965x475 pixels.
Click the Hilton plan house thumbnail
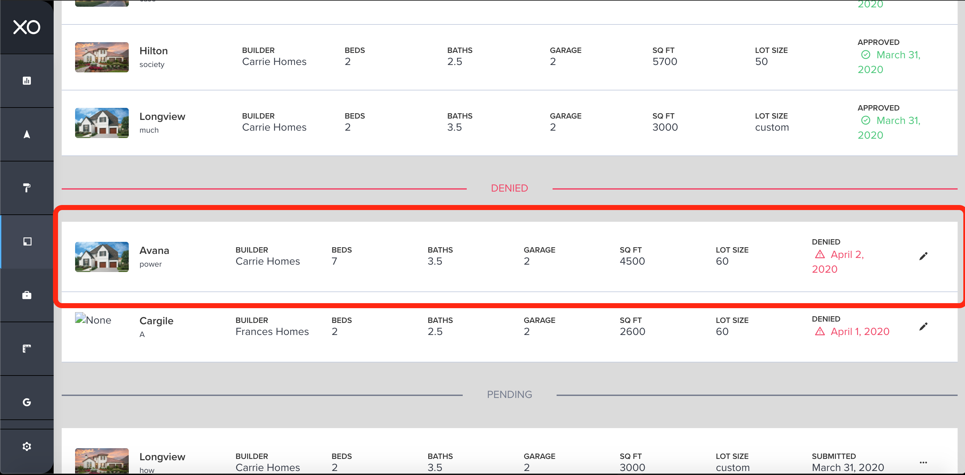(102, 57)
